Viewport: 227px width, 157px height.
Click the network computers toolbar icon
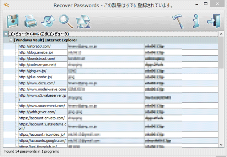tap(83, 21)
